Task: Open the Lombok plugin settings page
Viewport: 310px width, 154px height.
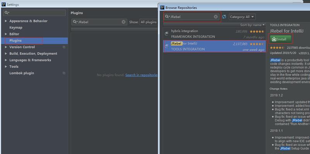Action: coord(22,73)
